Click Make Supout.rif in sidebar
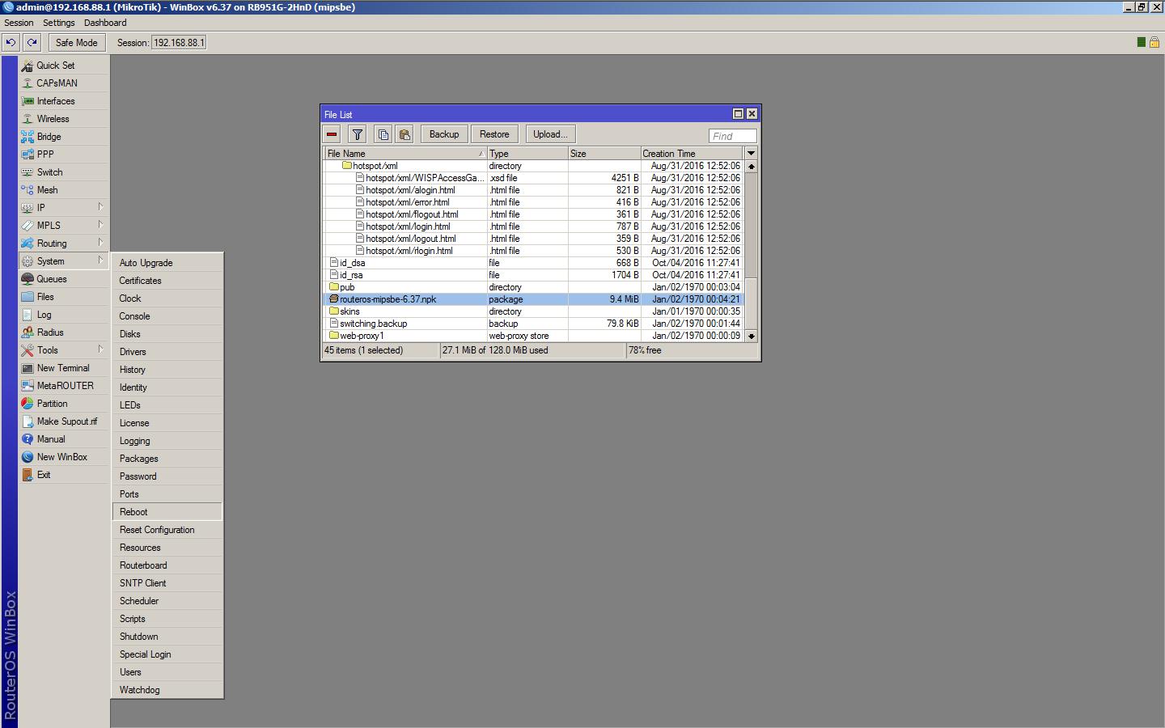1165x728 pixels. point(64,421)
